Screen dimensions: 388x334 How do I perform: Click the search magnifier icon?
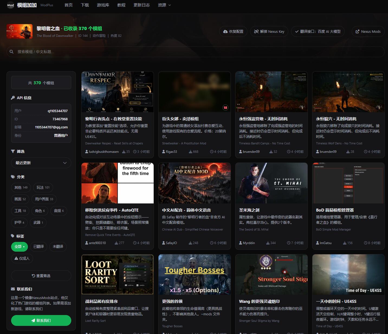12,51
